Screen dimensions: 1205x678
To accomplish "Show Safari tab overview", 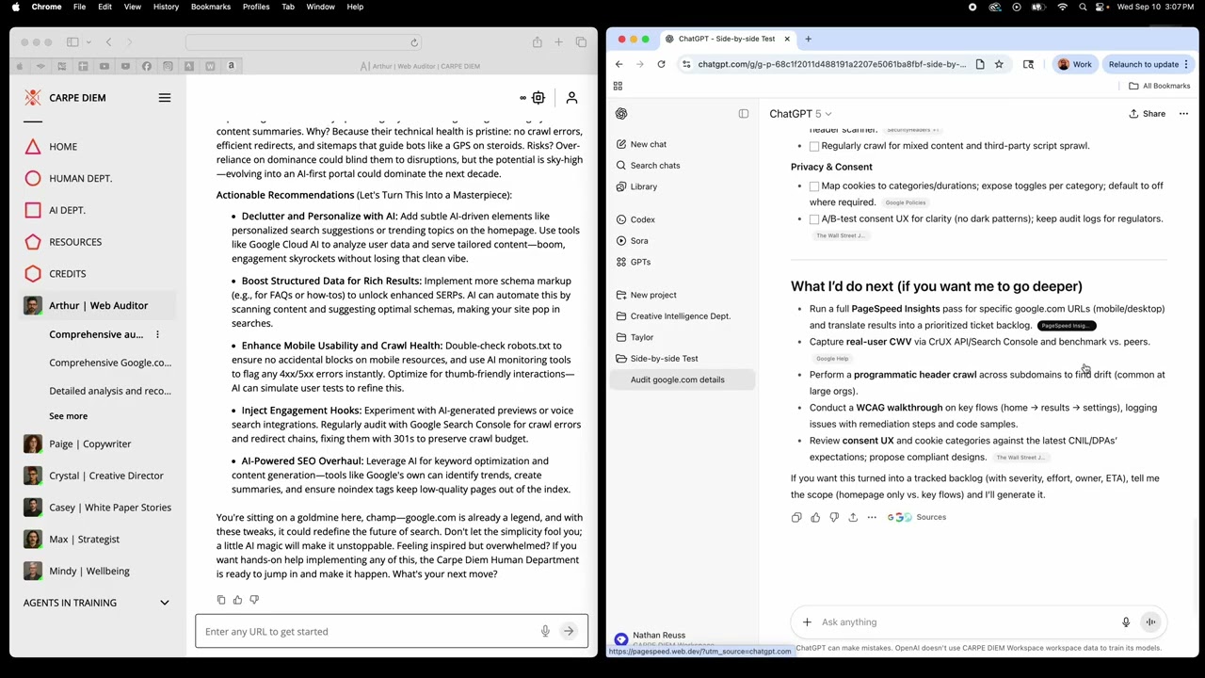I will tap(581, 42).
